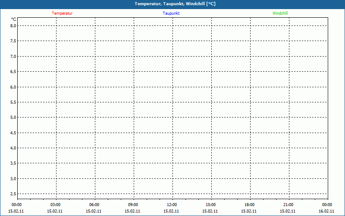Image resolution: width=345 pixels, height=216 pixels.
Task: Click the 7,0 y-axis value
Action: tap(13, 57)
